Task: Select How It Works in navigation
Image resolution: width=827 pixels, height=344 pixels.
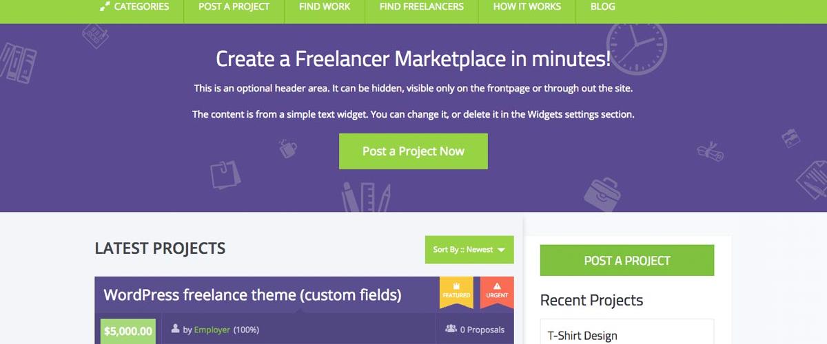Action: [527, 7]
